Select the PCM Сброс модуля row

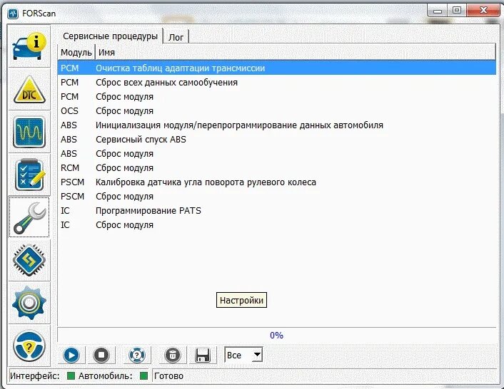click(x=277, y=96)
